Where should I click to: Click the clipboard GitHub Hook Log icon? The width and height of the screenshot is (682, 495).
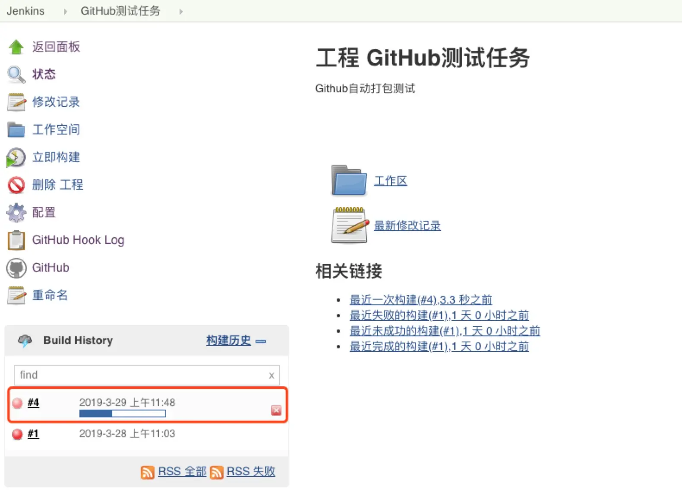click(16, 240)
